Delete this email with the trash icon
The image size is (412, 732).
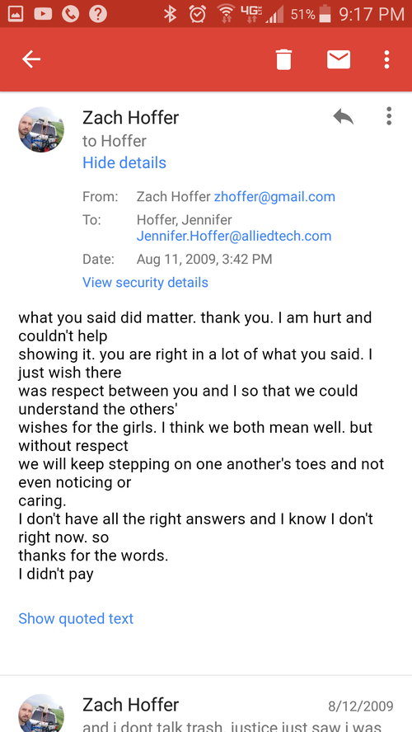click(283, 59)
